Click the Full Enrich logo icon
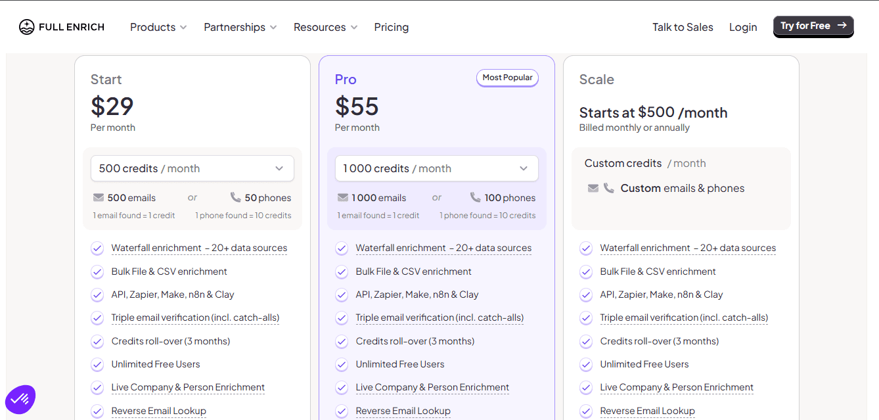 pyautogui.click(x=27, y=27)
